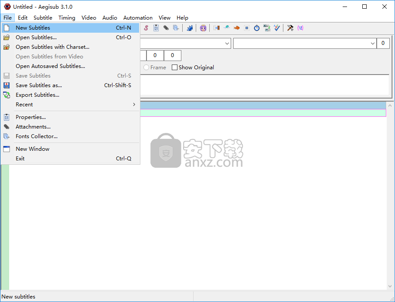The image size is (395, 302).
Task: Click inside the subtitle text edit box
Action: click(264, 85)
